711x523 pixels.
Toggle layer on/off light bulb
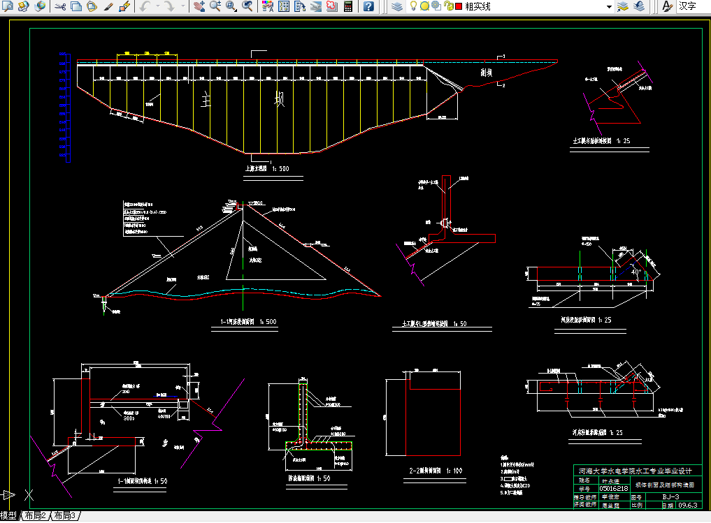414,6
